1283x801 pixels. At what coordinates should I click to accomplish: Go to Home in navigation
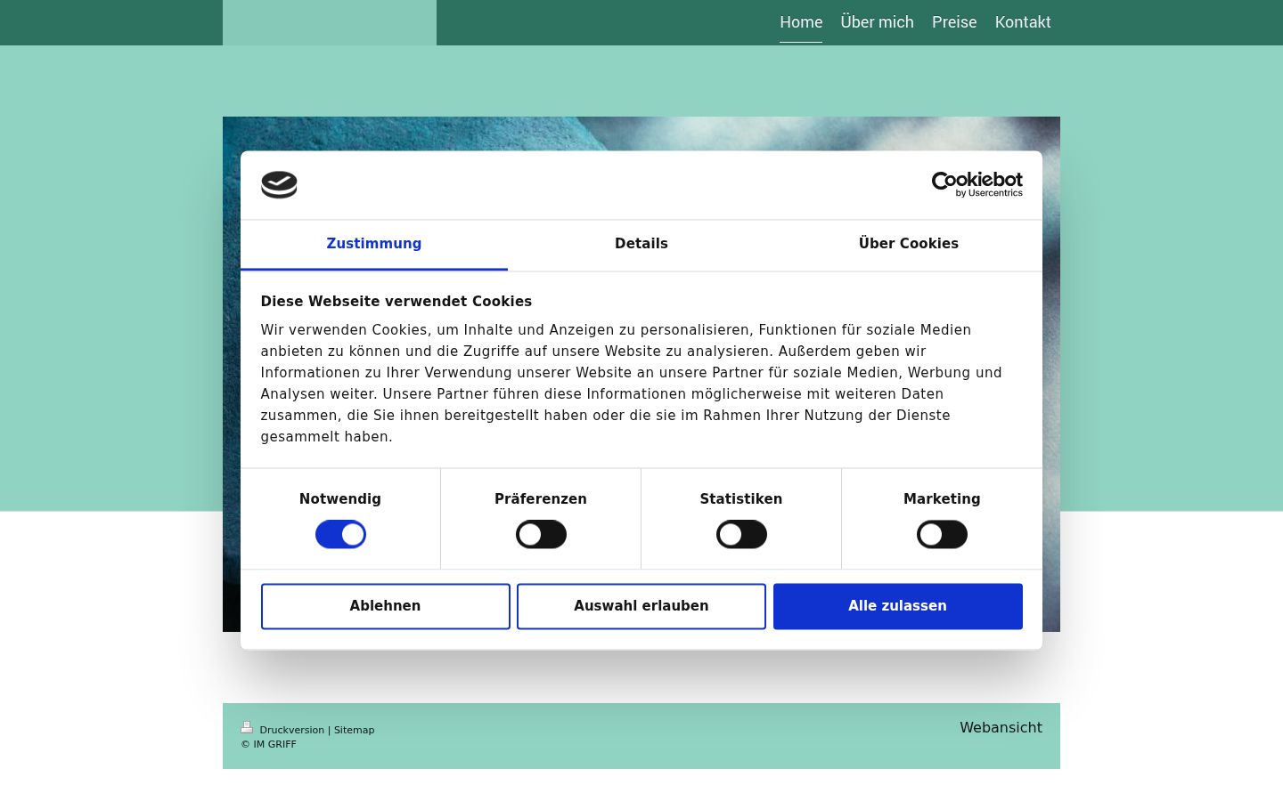(x=801, y=22)
